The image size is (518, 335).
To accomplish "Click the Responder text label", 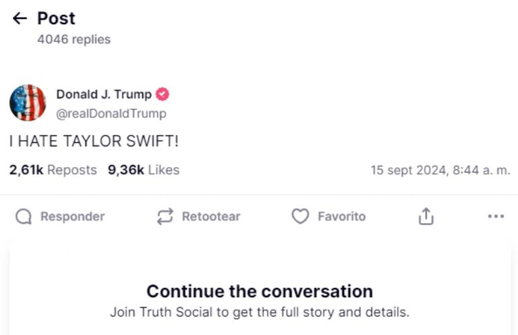I will 72,216.
